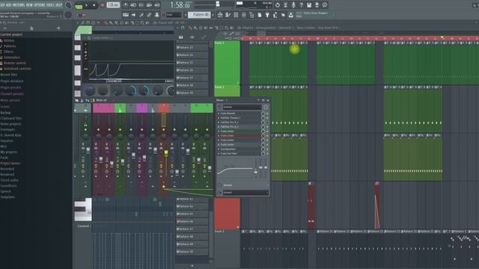
Task: Open Templates folder in browser
Action: [x=7, y=197]
